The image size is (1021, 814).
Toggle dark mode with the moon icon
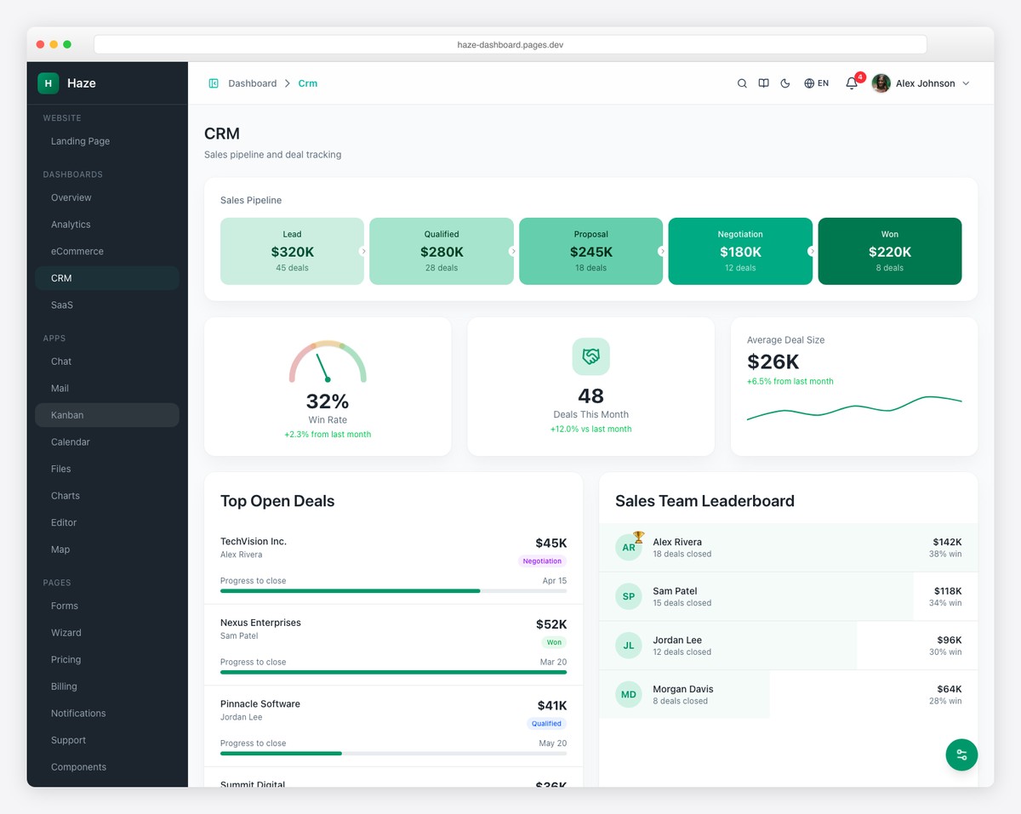point(784,83)
